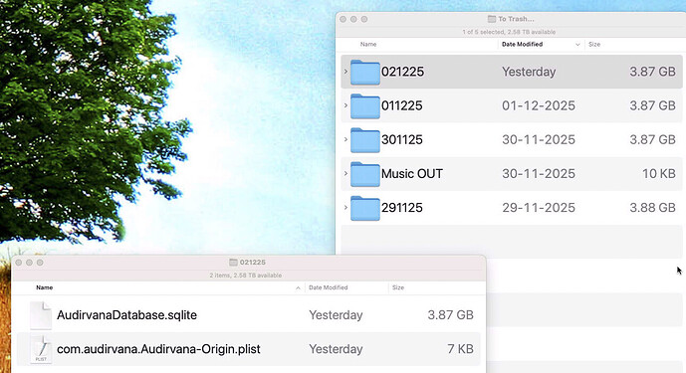This screenshot has height=373, width=686.
Task: Select the Music OUT folder icon
Action: 364,174
